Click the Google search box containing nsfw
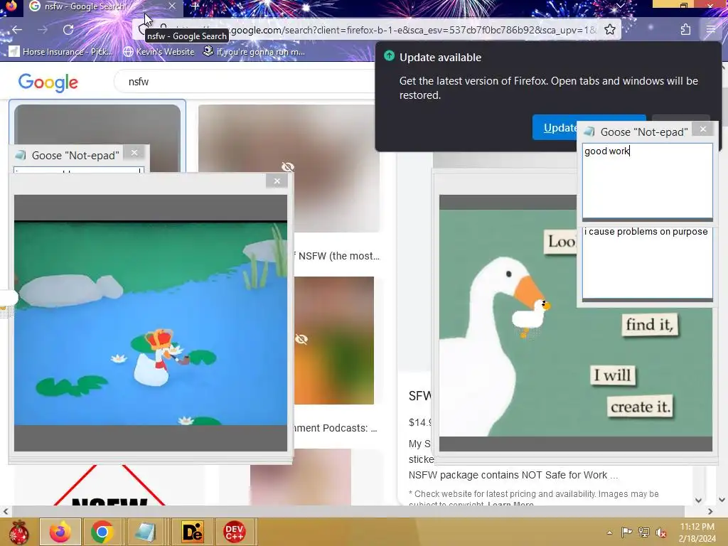The width and height of the screenshot is (728, 546). pos(245,82)
